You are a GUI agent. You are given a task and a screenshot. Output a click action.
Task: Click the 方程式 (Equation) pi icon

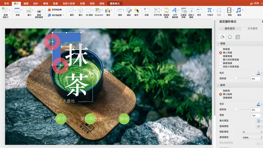pyautogui.click(x=209, y=10)
